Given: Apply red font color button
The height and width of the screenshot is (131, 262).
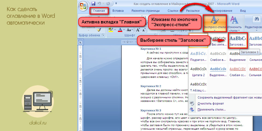Looking at the screenshot, I should coord(120,30).
